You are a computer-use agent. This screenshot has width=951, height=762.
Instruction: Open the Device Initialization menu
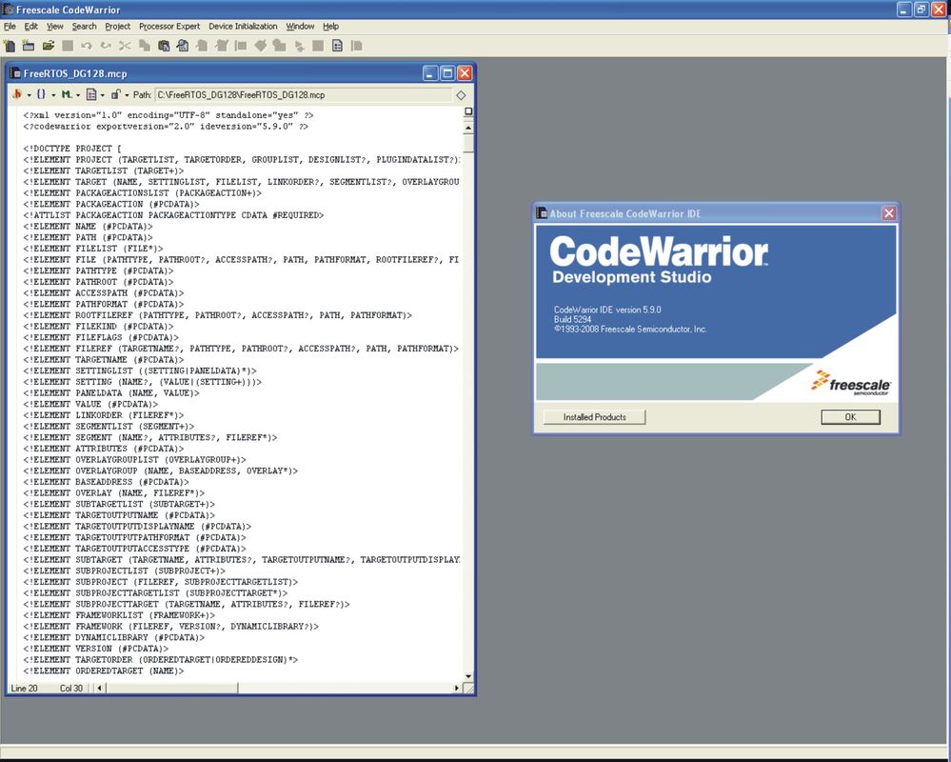click(x=243, y=26)
